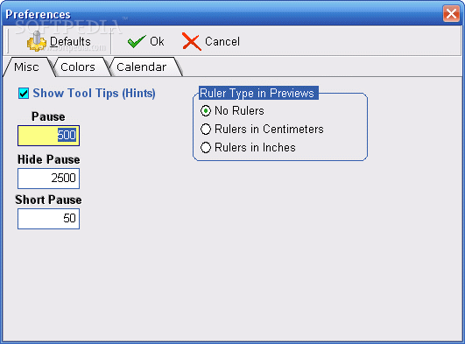Choose Rulers in Inches radio button
The width and height of the screenshot is (465, 344).
[206, 147]
